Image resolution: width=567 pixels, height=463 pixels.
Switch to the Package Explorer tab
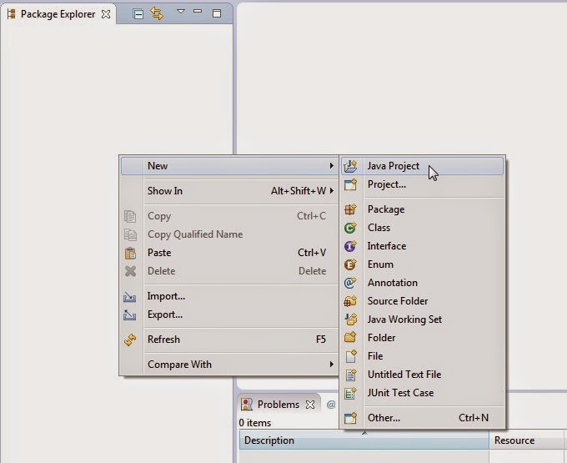point(58,14)
